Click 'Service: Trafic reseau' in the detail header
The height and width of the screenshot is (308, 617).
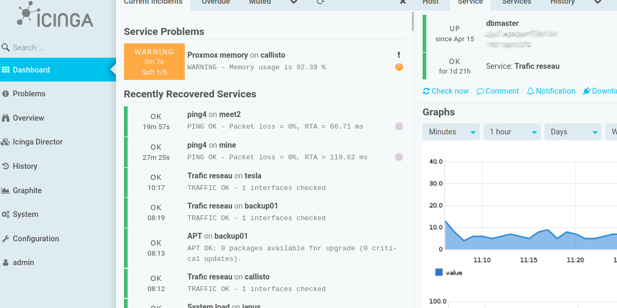point(523,67)
